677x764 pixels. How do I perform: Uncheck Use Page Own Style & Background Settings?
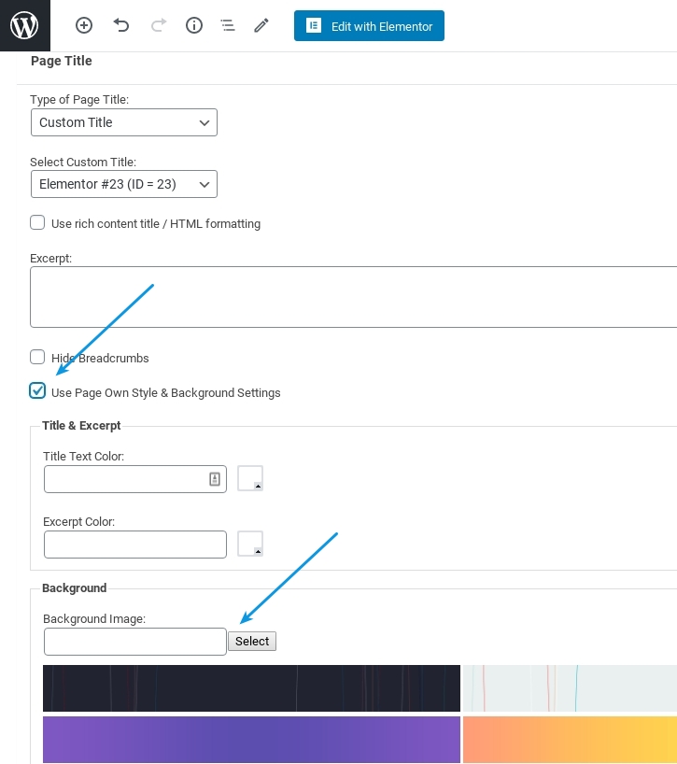tap(37, 391)
